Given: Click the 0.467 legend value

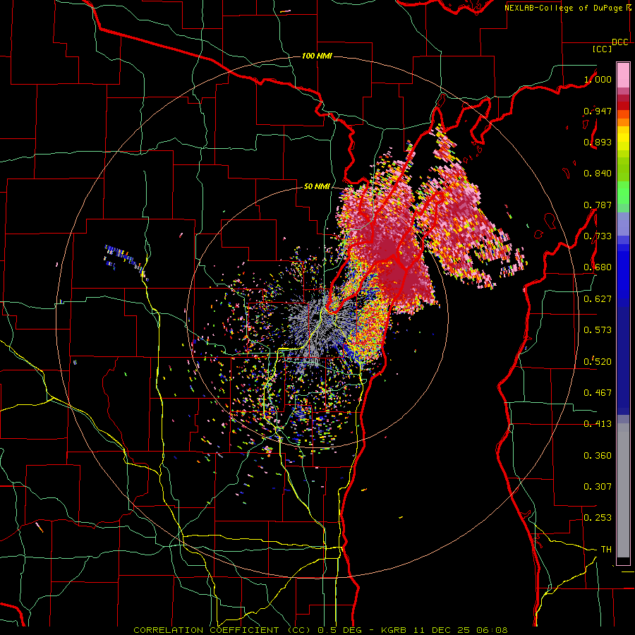Looking at the screenshot, I should (x=598, y=393).
